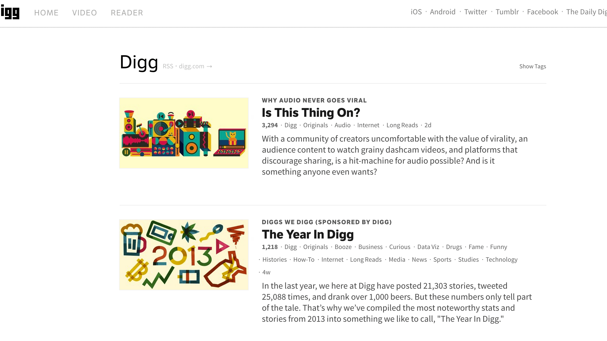This screenshot has height=341, width=607.
Task: Open the "Is This Thing On?" headline
Action: tap(311, 113)
